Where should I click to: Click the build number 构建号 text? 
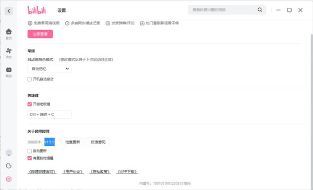point(165,183)
